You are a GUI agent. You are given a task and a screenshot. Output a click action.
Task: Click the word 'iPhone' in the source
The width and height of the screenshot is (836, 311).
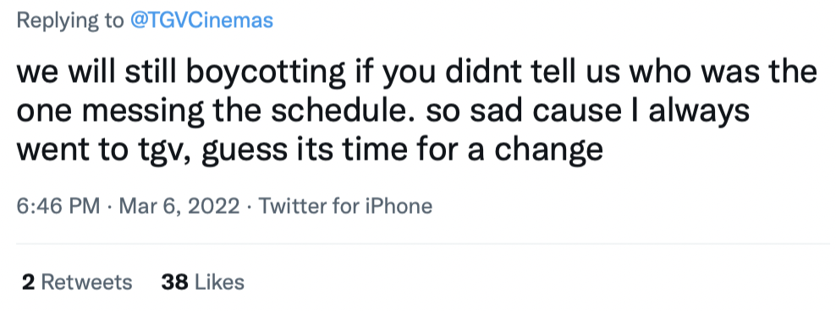point(399,205)
